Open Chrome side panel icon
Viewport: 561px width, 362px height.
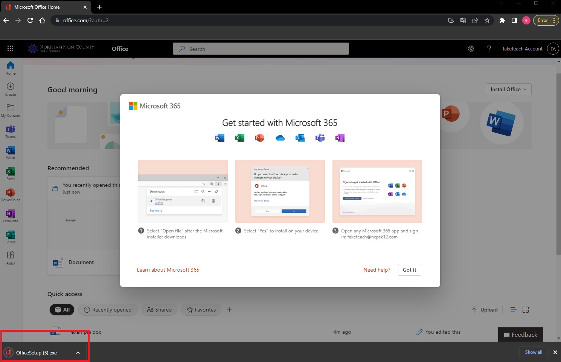tap(514, 20)
